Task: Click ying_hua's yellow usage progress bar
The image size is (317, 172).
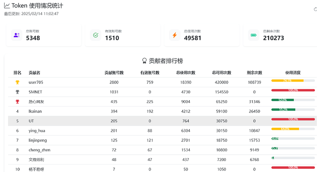Action: coord(293,129)
